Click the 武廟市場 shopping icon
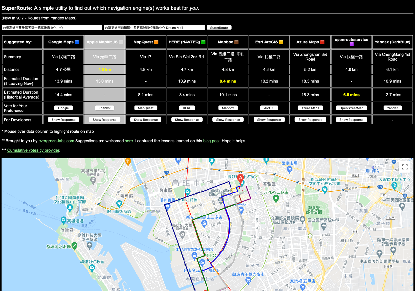The image size is (415, 291). [x=290, y=169]
